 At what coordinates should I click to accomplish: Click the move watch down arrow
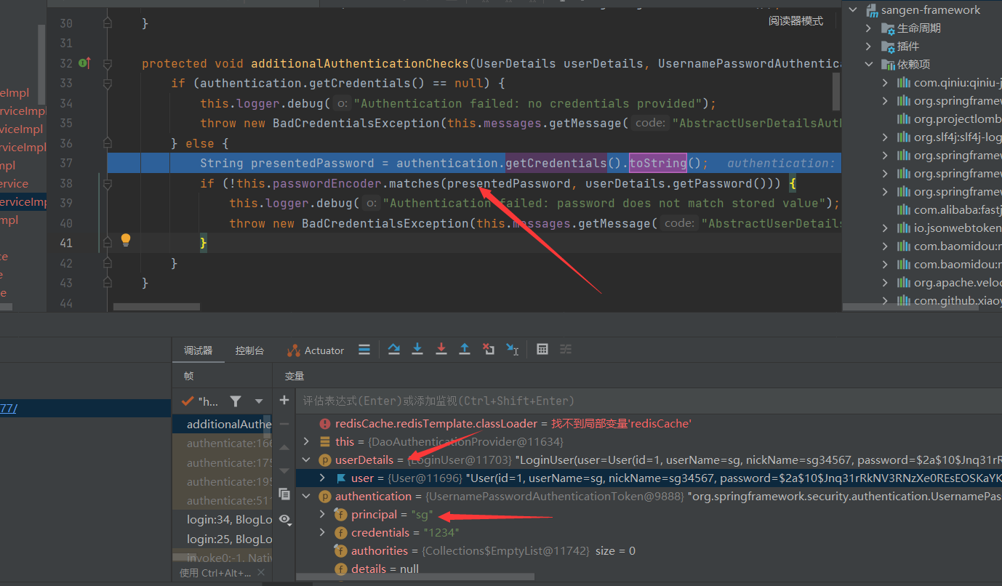pyautogui.click(x=284, y=470)
